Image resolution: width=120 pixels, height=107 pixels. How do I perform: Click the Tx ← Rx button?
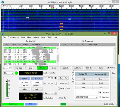(63, 78)
